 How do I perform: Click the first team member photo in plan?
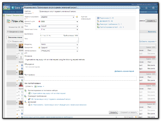[21, 46]
